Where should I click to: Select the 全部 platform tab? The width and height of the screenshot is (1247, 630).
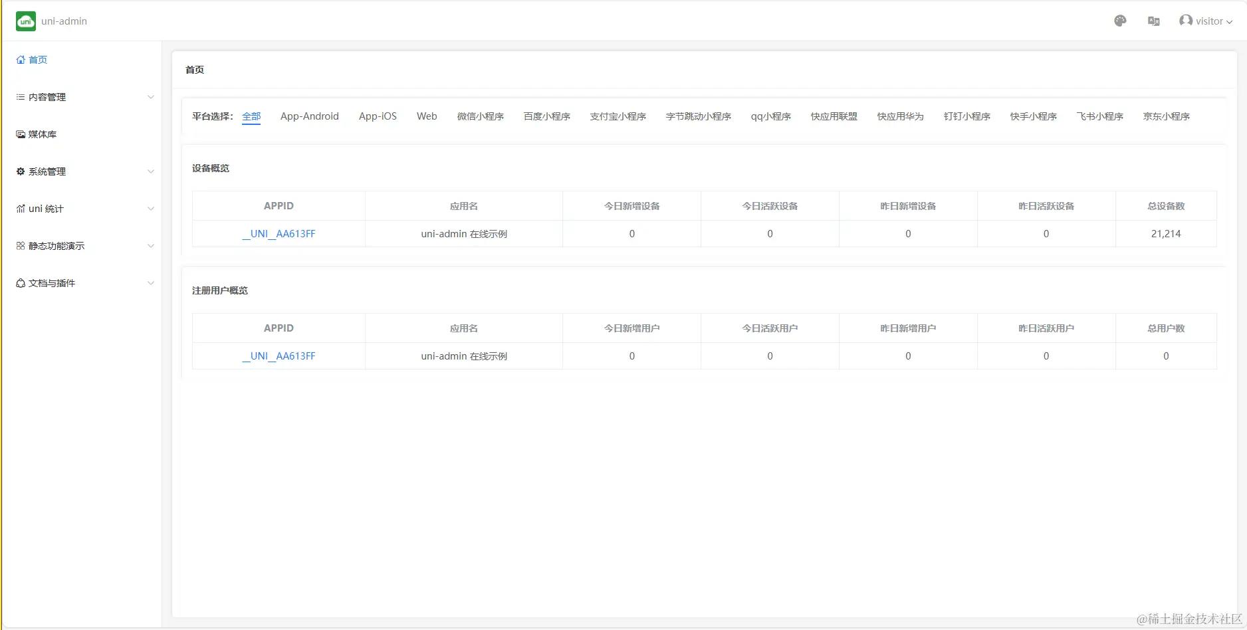[x=251, y=116]
